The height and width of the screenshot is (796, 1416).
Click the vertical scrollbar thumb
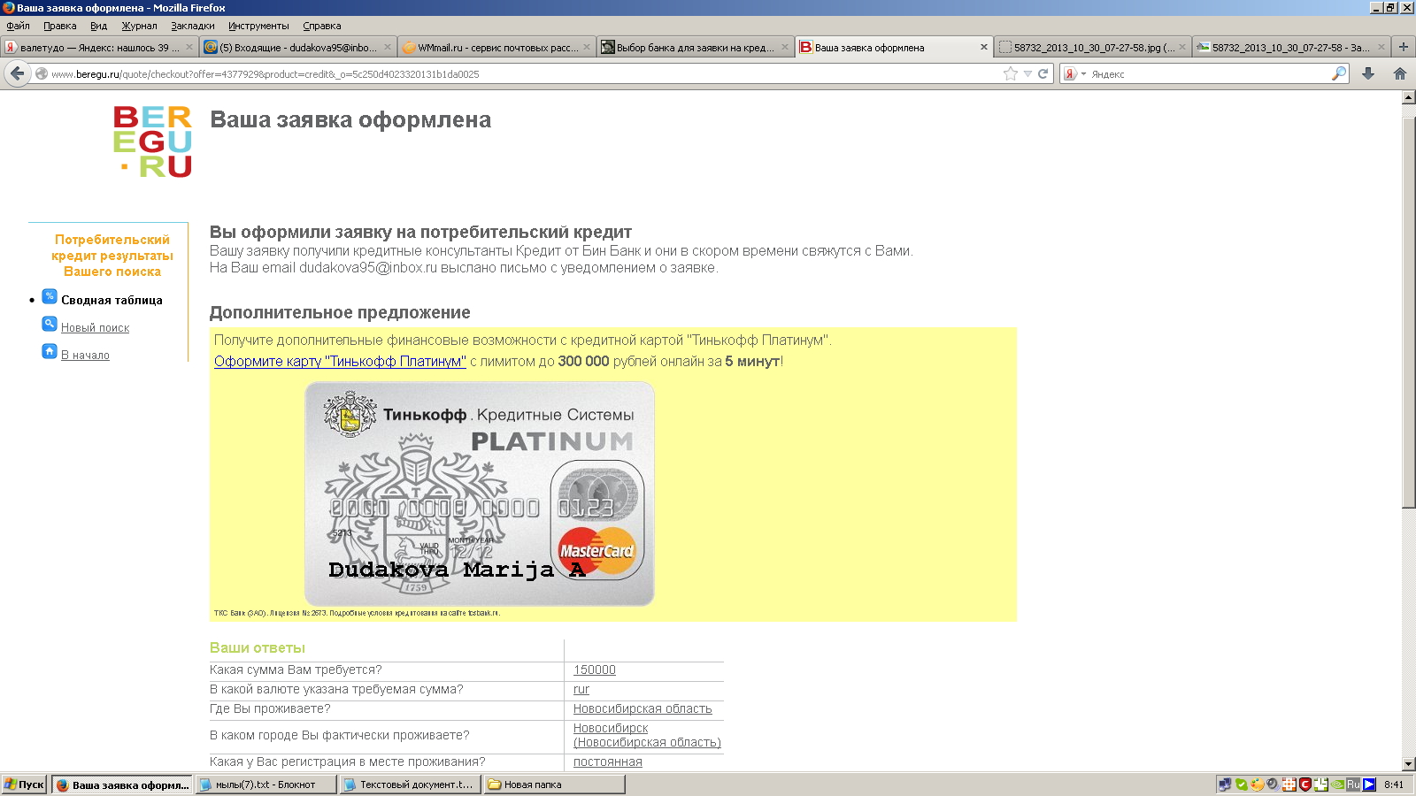(1409, 312)
